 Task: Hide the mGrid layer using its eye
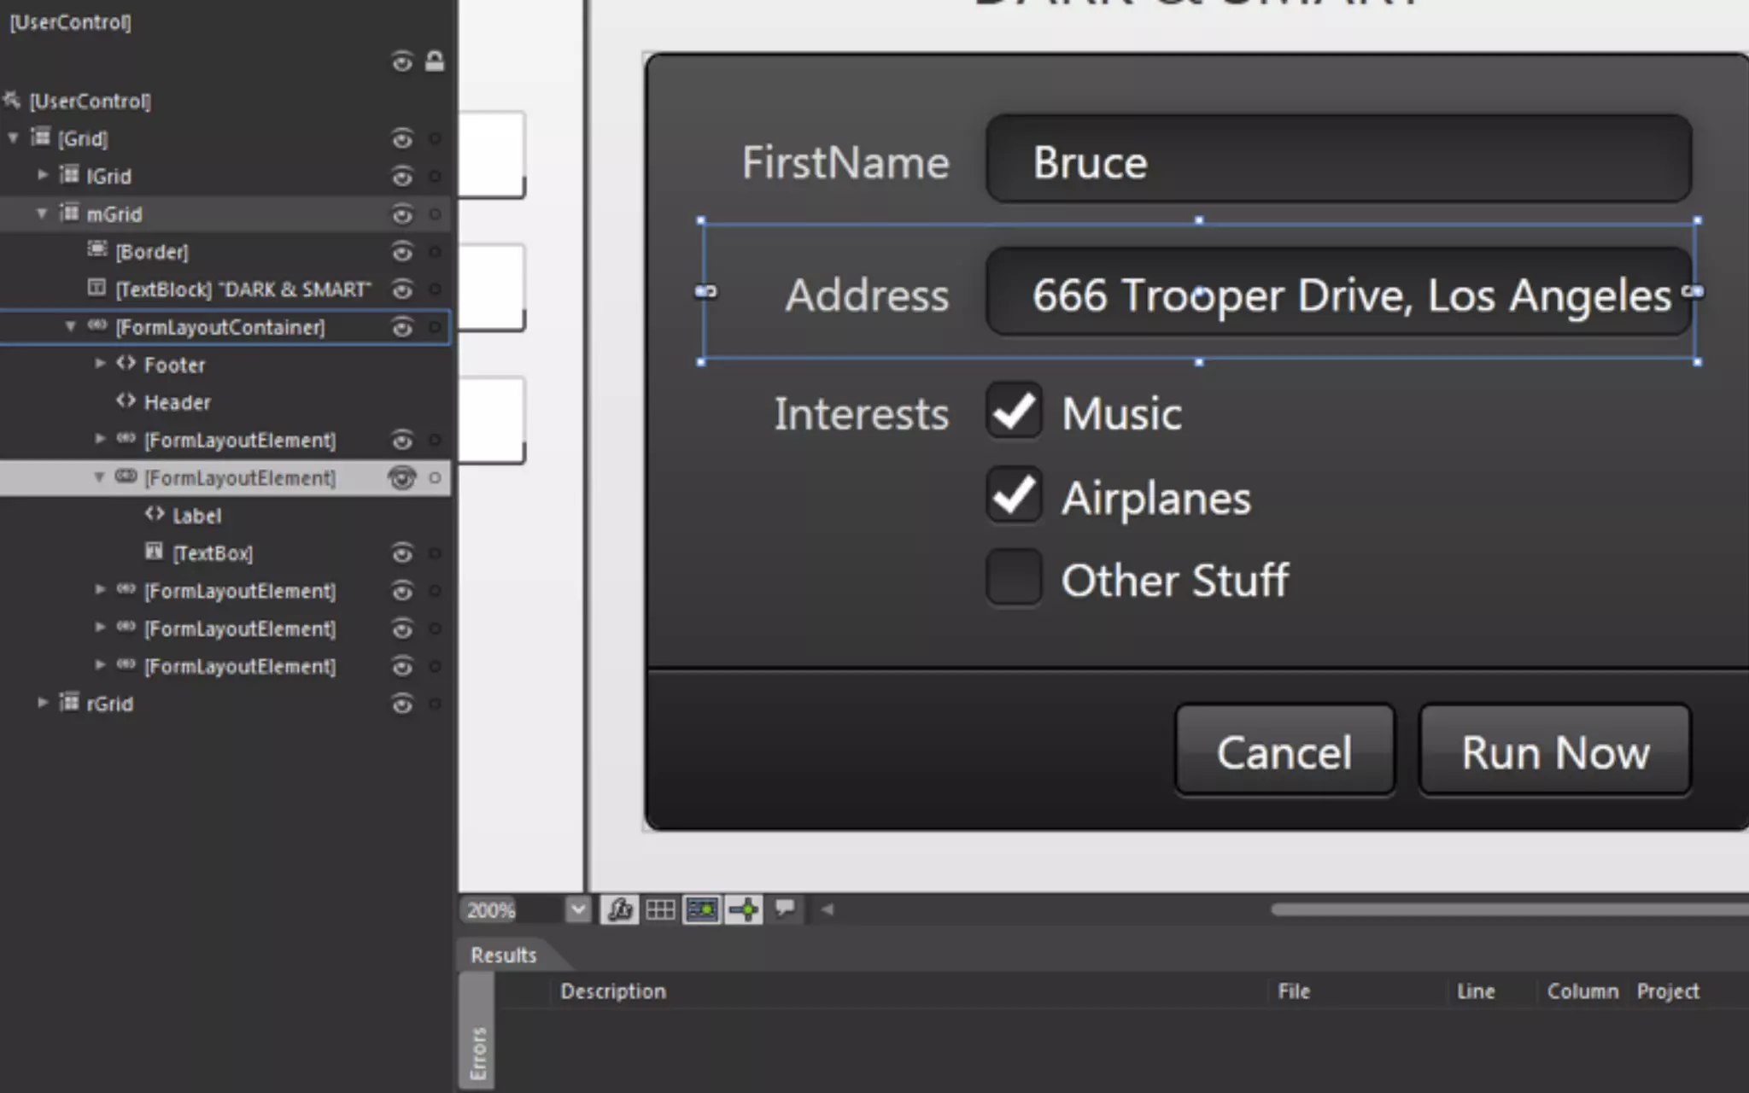pyautogui.click(x=402, y=214)
